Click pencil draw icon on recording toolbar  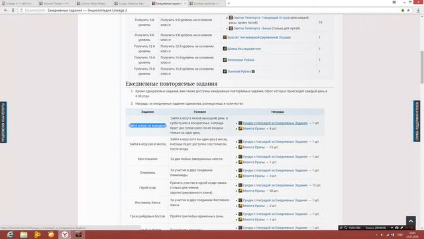(401, 228)
